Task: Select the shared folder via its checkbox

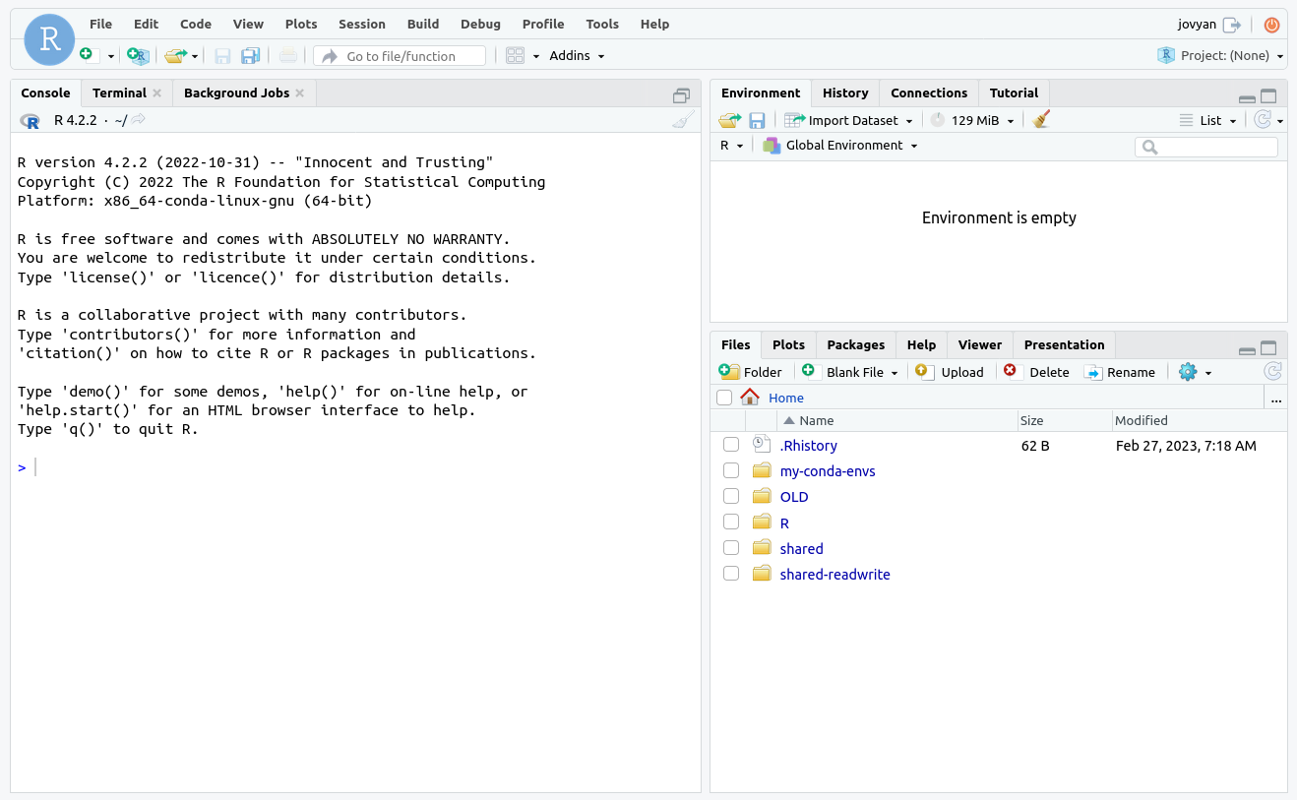Action: pyautogui.click(x=730, y=547)
